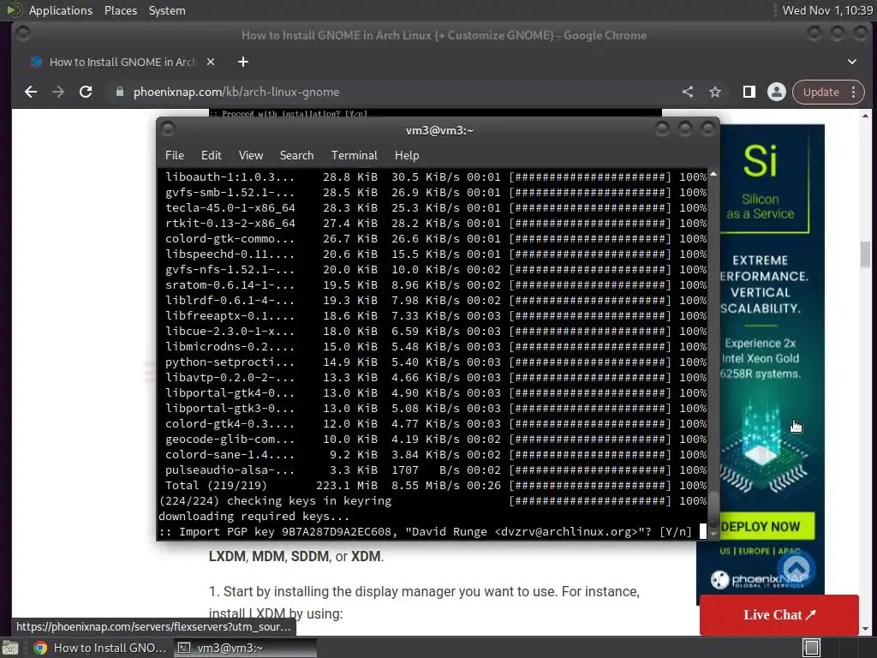877x658 pixels.
Task: Open the Places menu
Action: [x=120, y=10]
